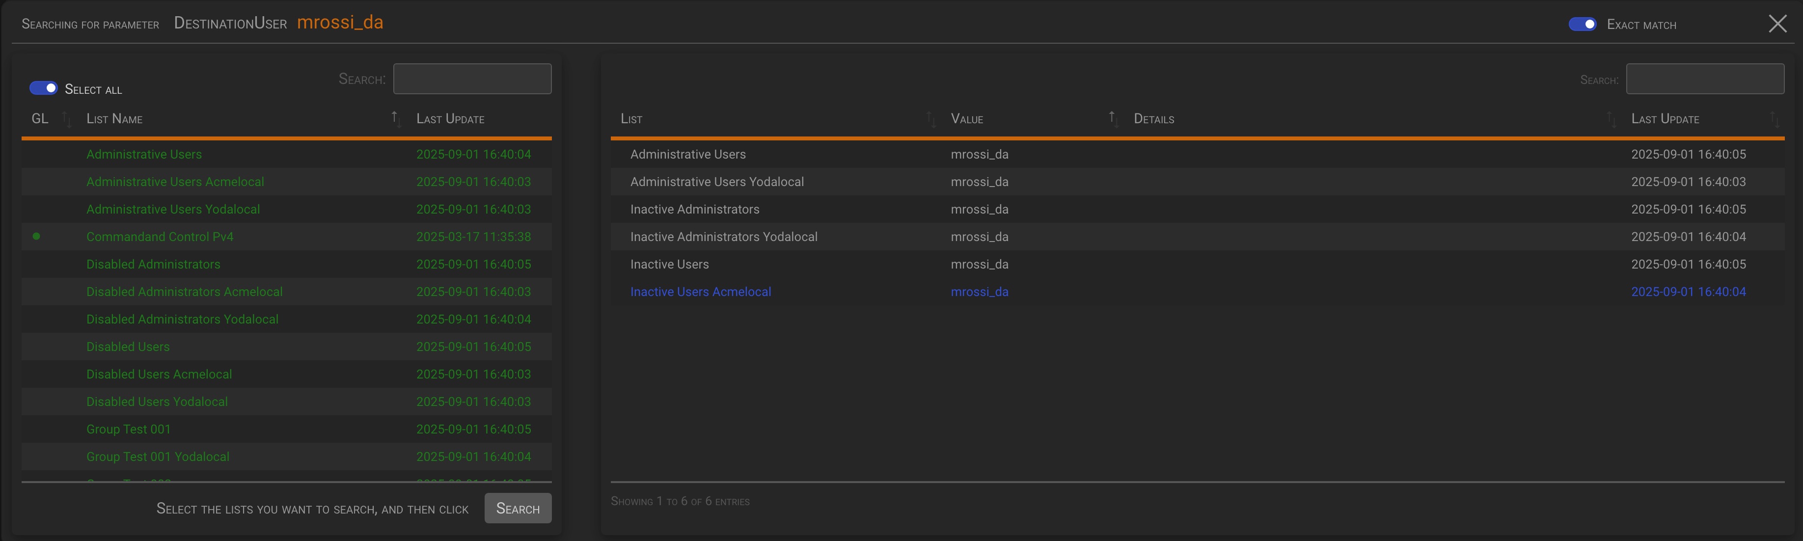1803x541 pixels.
Task: Select the Disabled Administrators Yodalocal list
Action: point(182,319)
